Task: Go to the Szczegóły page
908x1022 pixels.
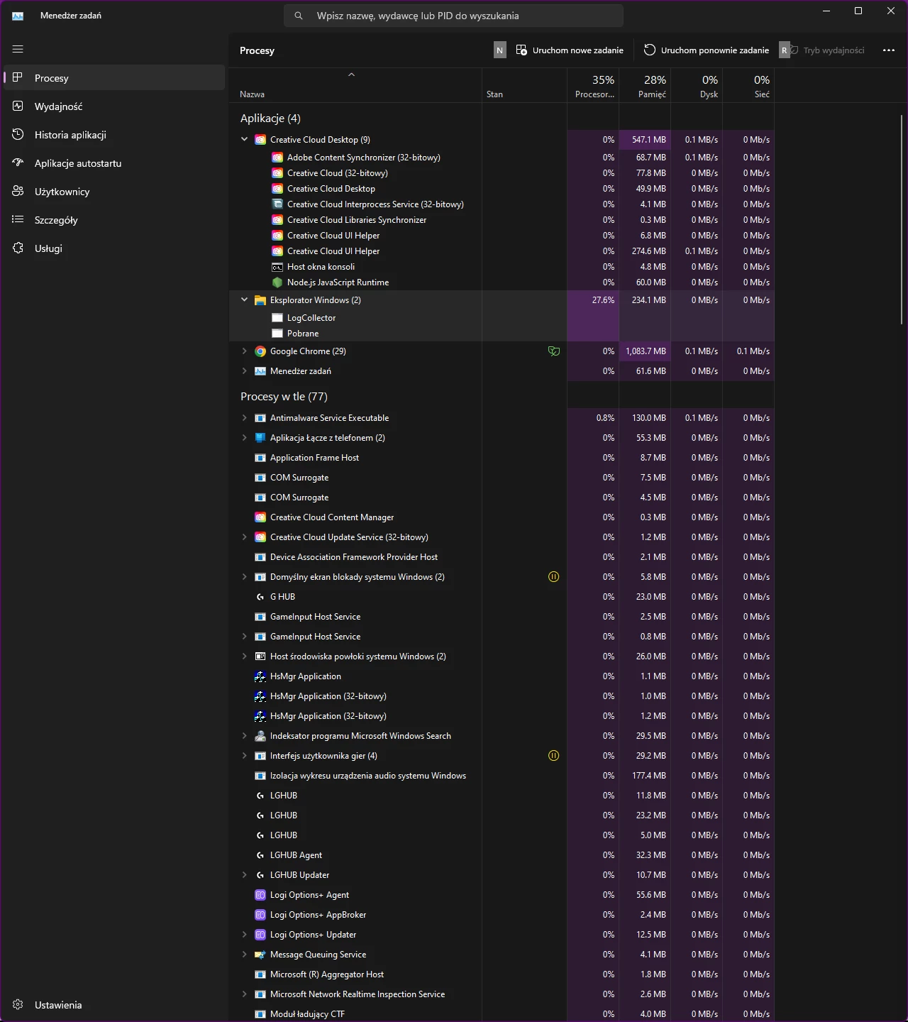Action: [114, 220]
